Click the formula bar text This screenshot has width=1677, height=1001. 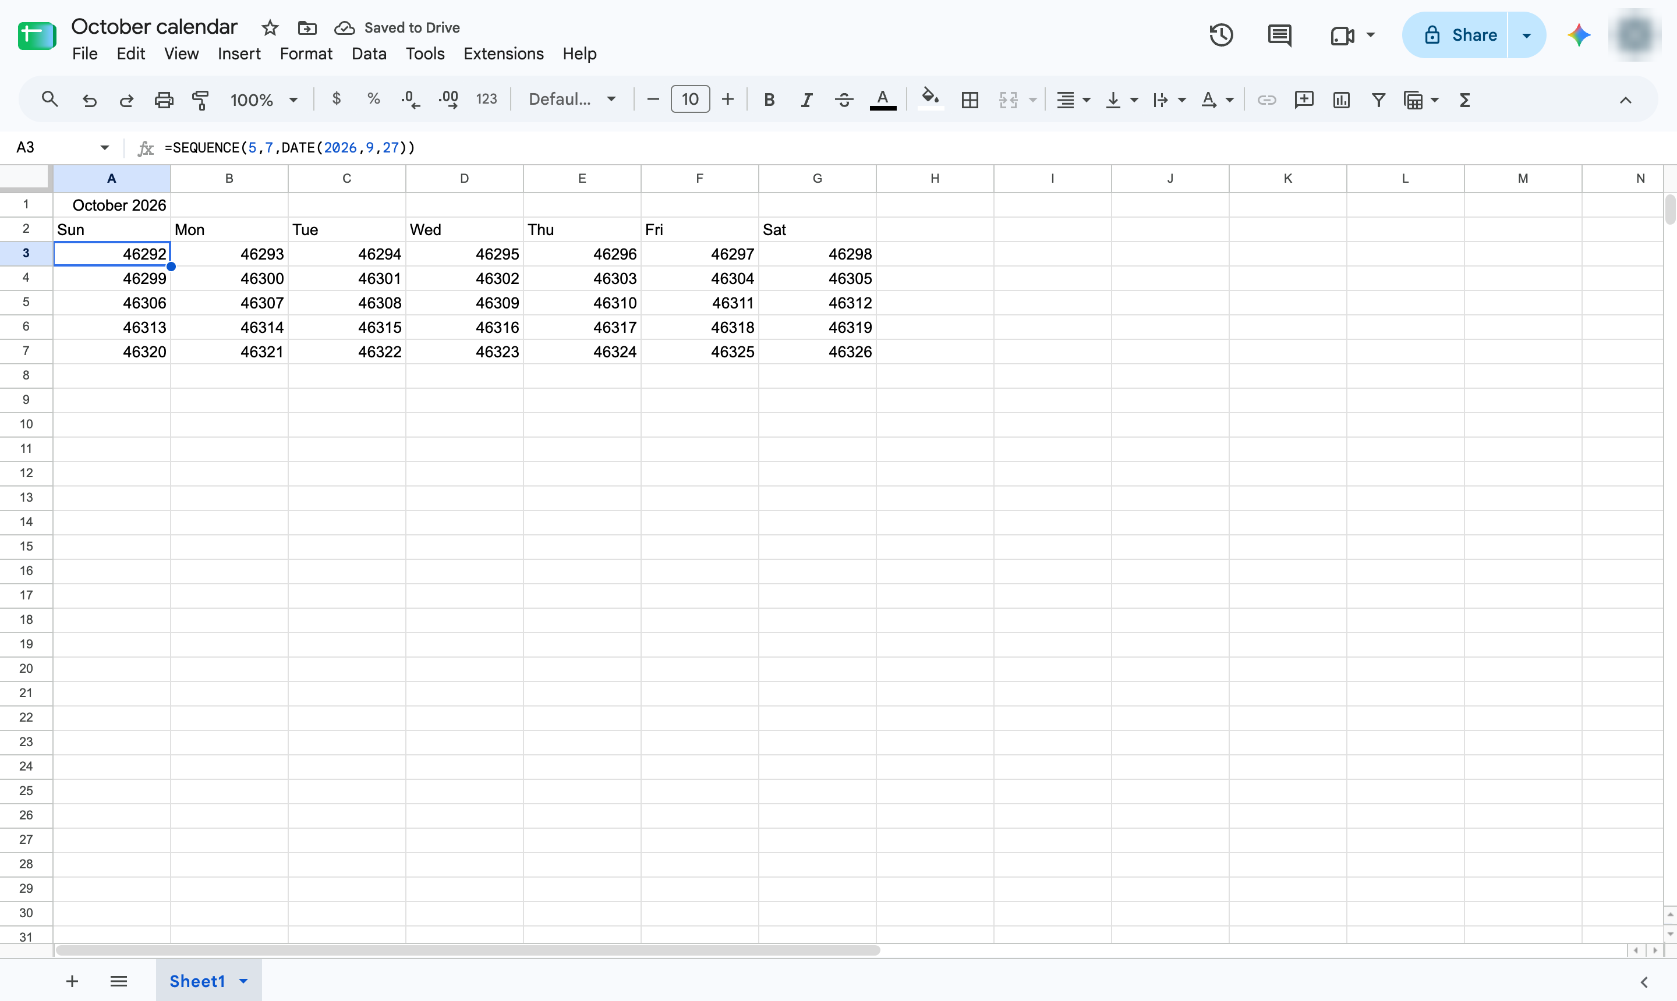(x=289, y=147)
